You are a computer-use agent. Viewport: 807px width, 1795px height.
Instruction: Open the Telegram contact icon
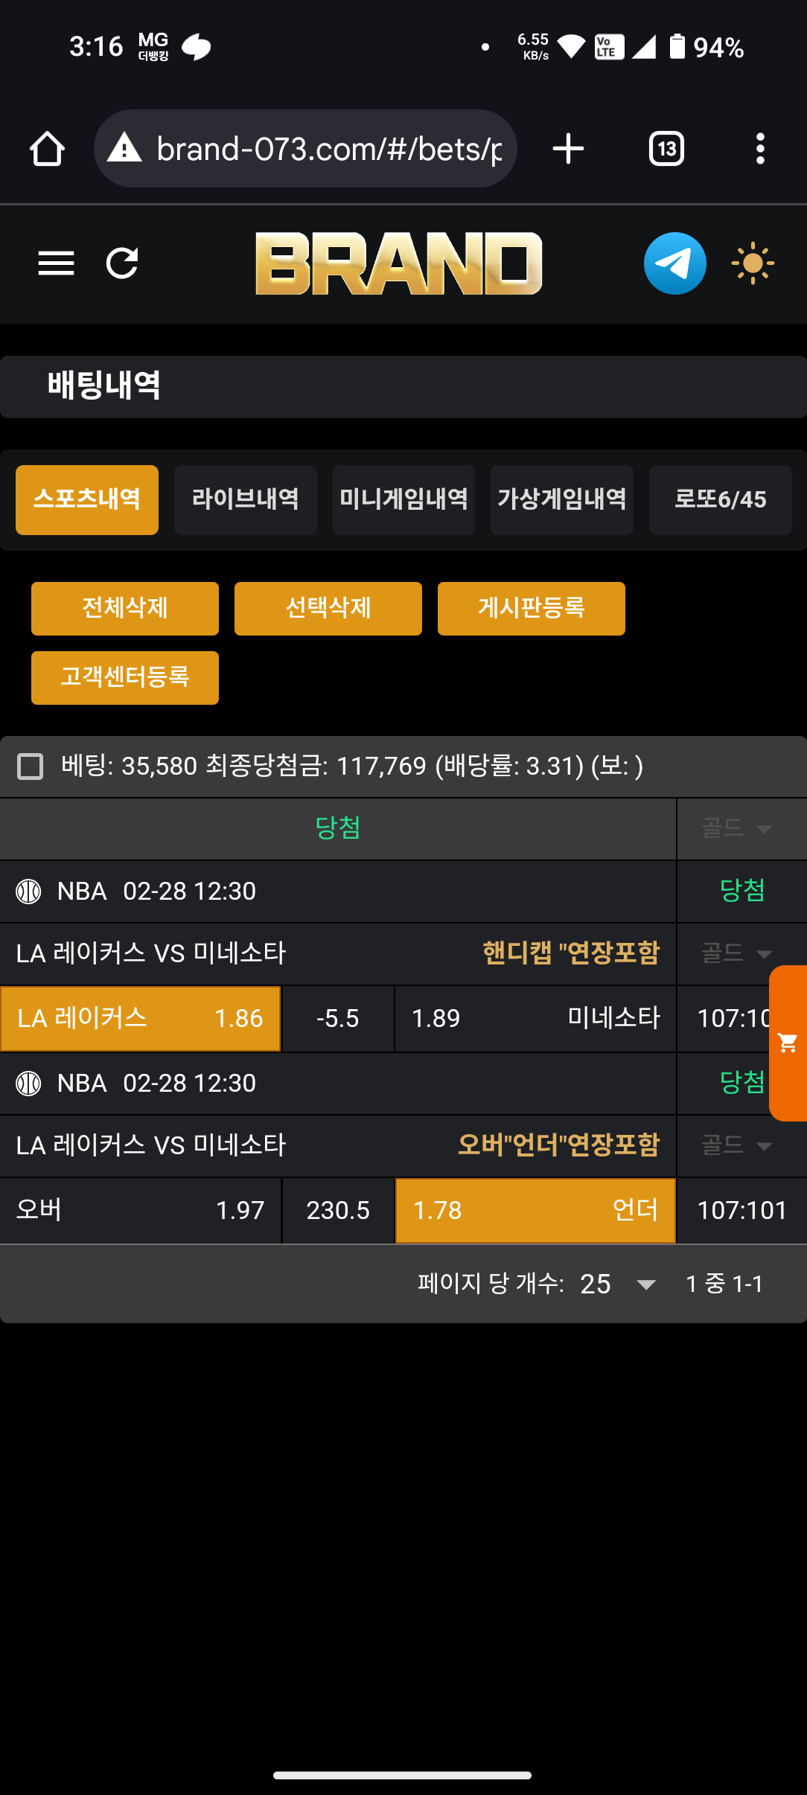pos(674,263)
